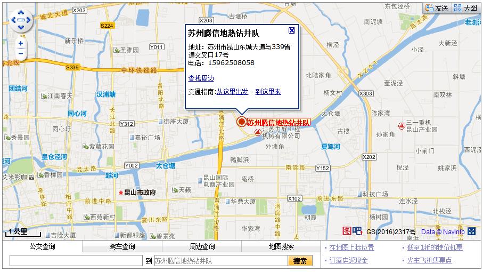Image resolution: width=483 pixels, height=272 pixels.
Task: Switch to the 公交查询 tab
Action: (42, 246)
